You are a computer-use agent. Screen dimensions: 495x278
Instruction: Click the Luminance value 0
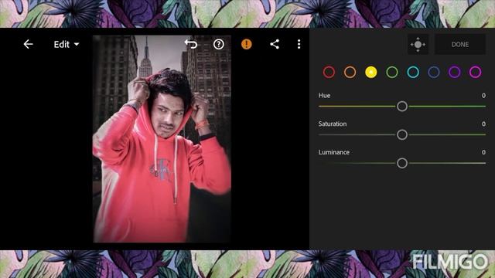click(x=483, y=152)
